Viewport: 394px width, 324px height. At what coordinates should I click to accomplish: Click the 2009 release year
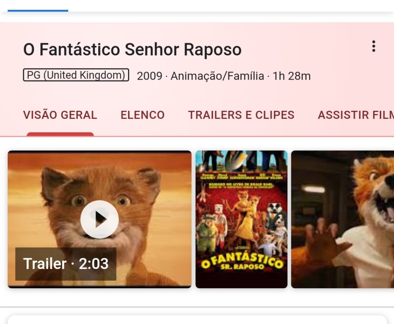click(x=149, y=76)
